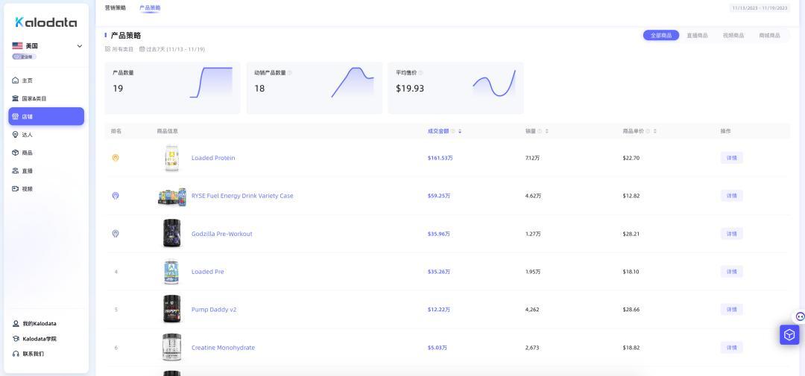Screen dimensions: 805x376
Task: Click the calendar icon by 过去7天
Action: (x=142, y=49)
